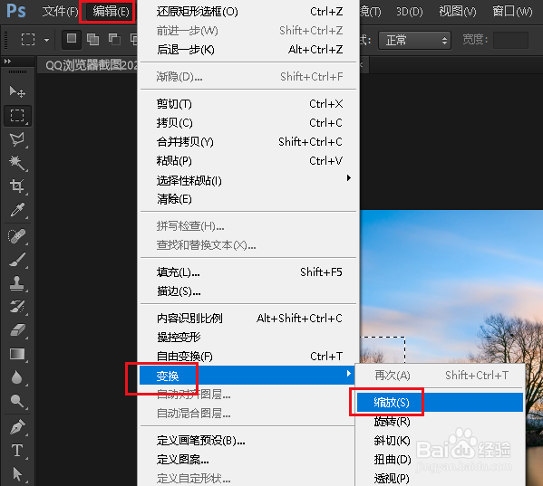
Task: Choose 合并拷贝(Y) menu item
Action: coord(248,142)
